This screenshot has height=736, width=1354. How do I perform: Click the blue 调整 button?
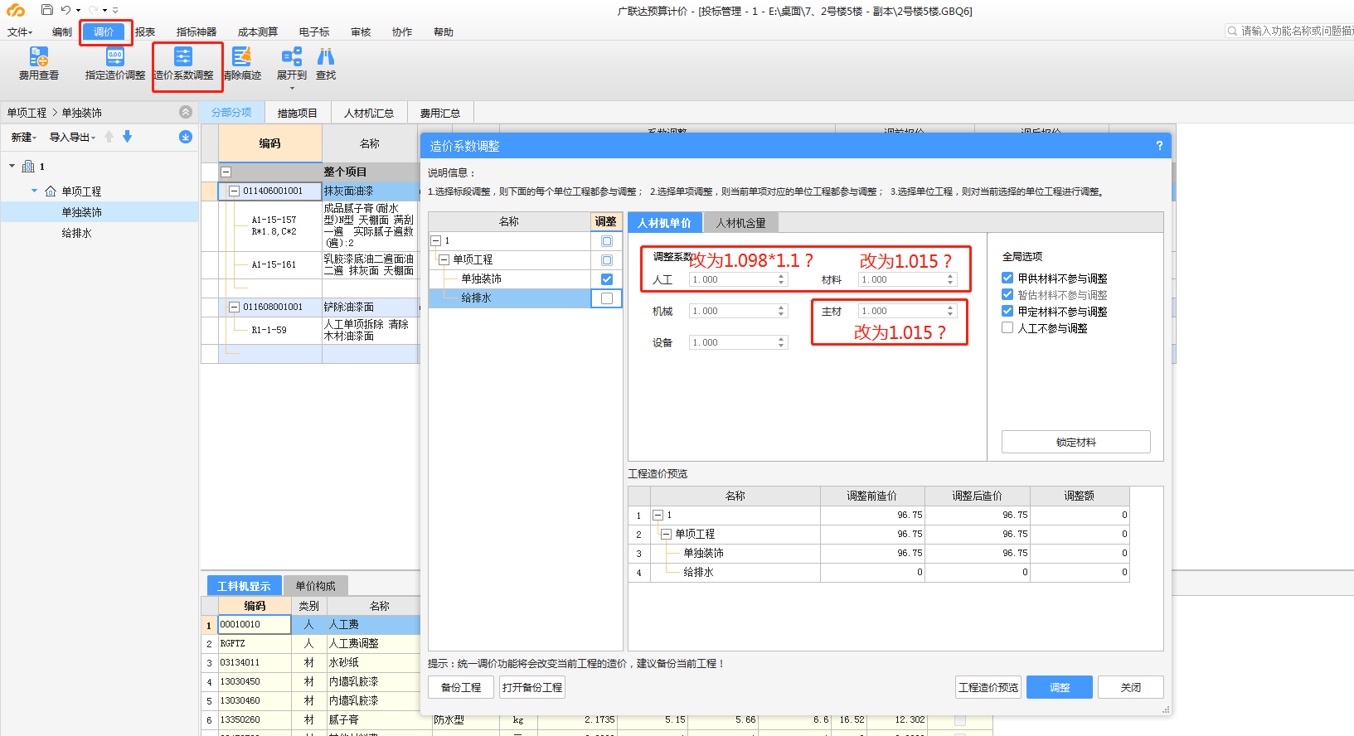tap(1060, 687)
